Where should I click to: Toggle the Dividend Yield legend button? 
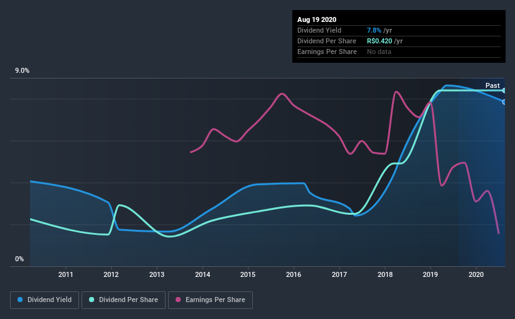[45, 300]
